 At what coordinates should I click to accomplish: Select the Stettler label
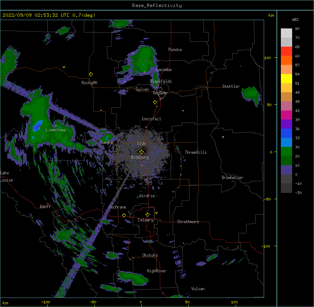pos(231,86)
